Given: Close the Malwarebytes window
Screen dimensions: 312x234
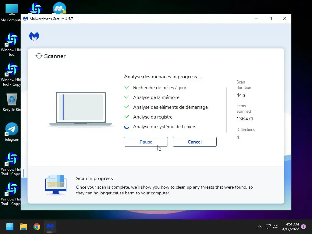Looking at the screenshot, I should [x=284, y=19].
